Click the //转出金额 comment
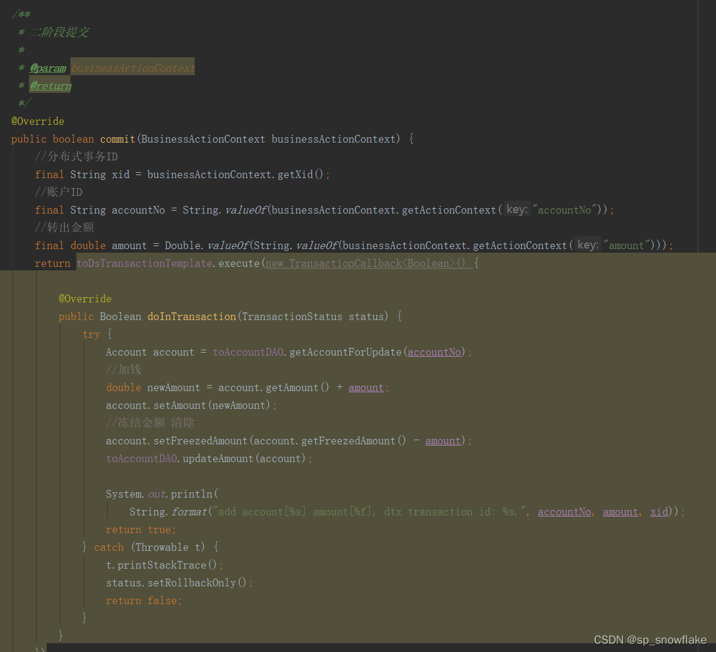 64,228
